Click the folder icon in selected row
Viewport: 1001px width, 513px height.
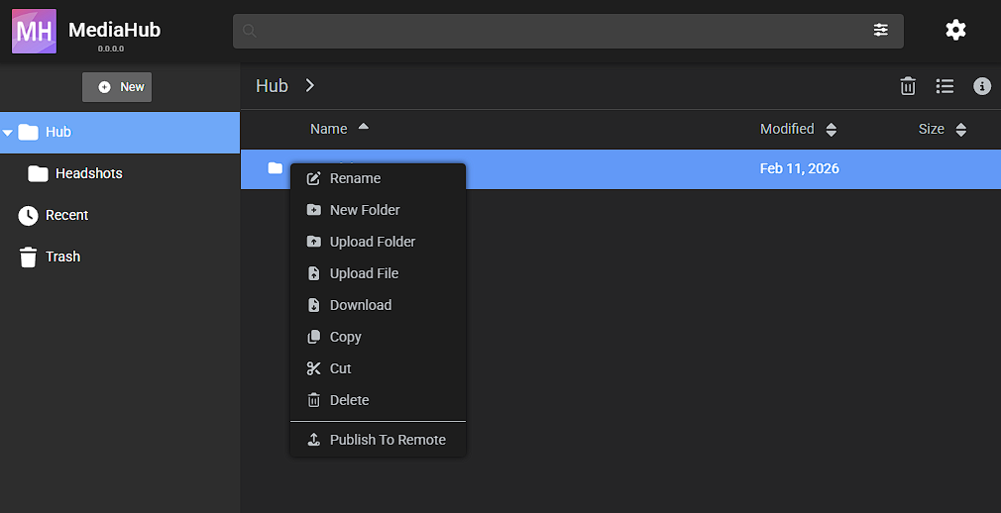[x=276, y=168]
